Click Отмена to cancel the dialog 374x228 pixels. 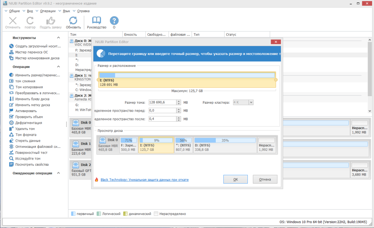click(265, 179)
